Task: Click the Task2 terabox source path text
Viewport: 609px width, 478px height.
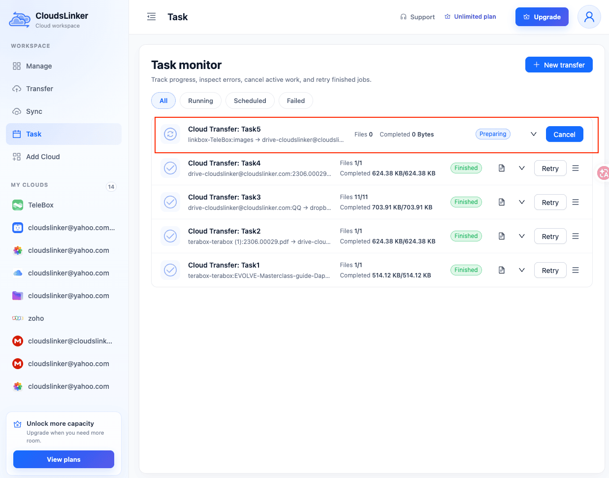Action: click(x=259, y=242)
